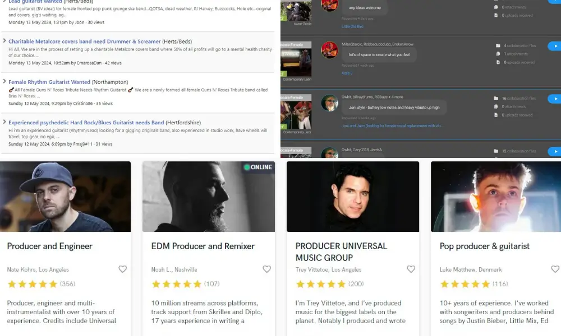Click 'Owhit, Gary0318, JarekA' names
Viewport: 561px width, 336px height.
[362, 150]
